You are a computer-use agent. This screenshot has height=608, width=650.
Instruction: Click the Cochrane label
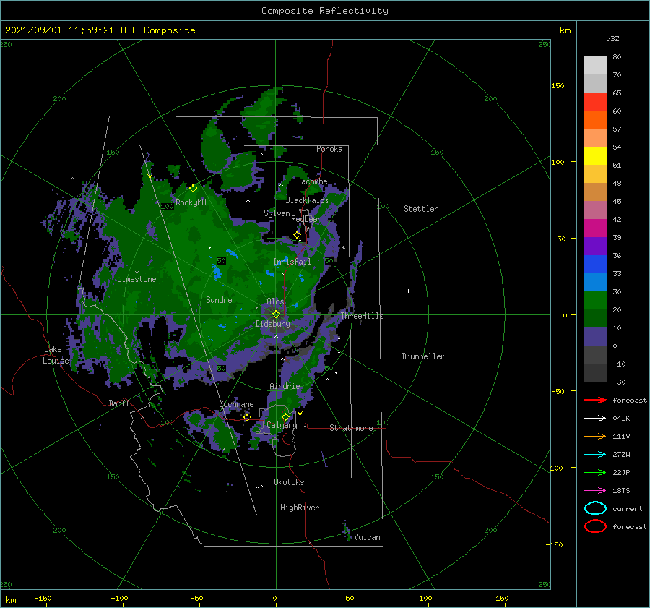pyautogui.click(x=236, y=404)
